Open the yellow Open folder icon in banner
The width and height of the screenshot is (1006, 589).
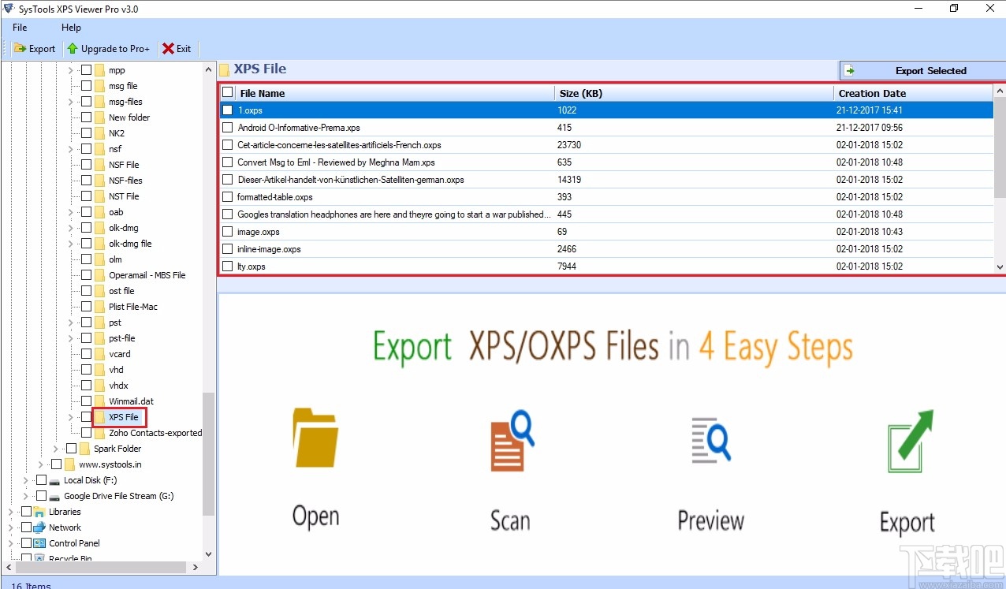coord(315,438)
